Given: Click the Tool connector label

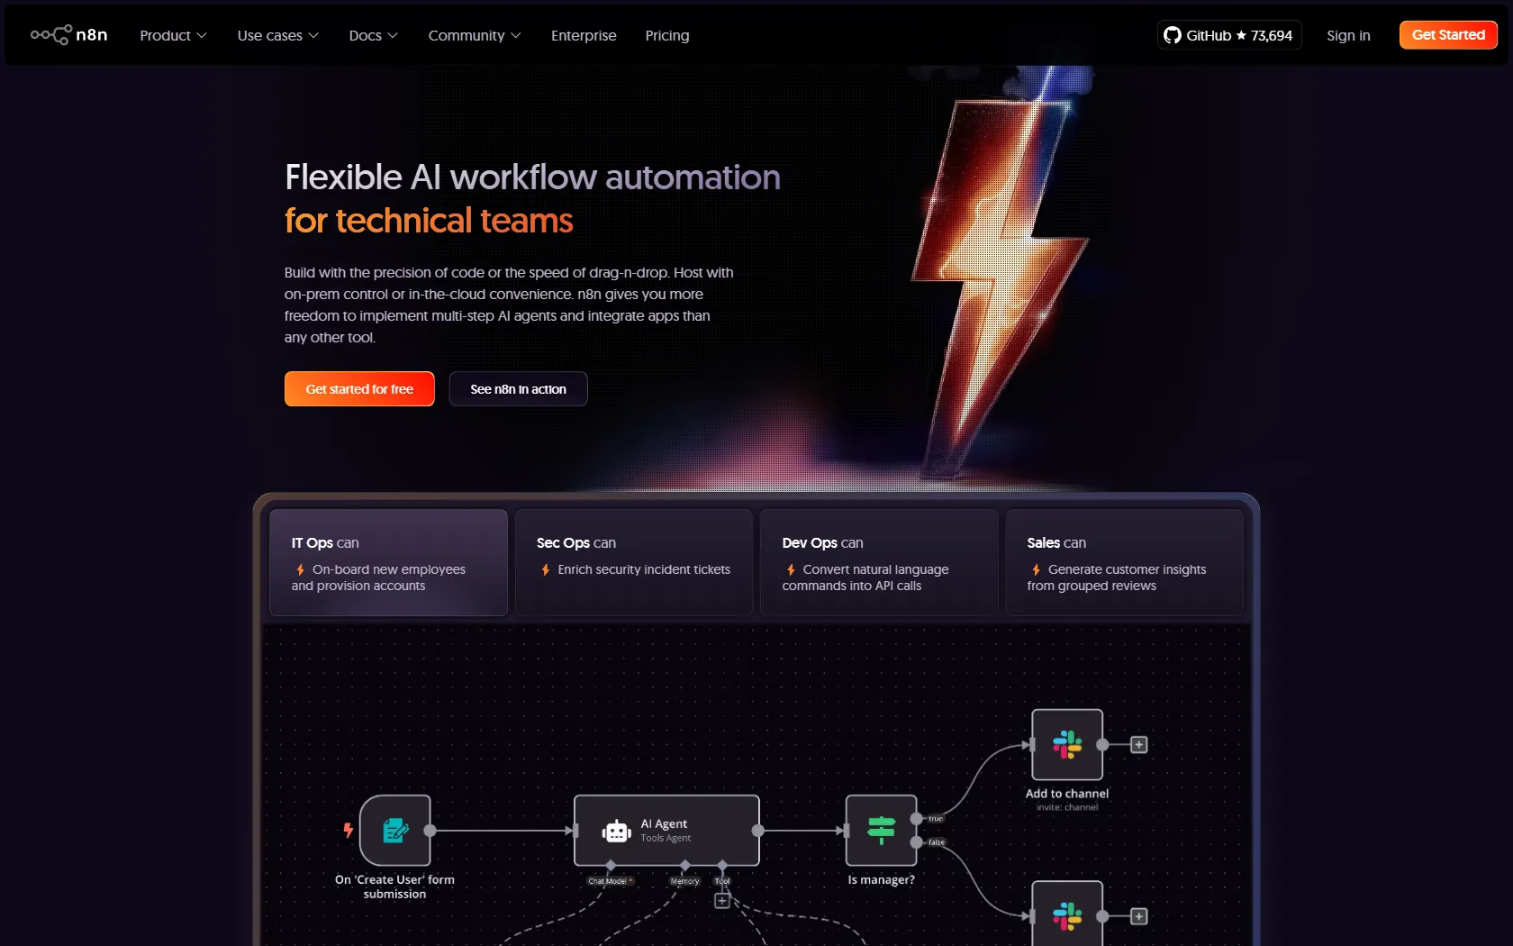Looking at the screenshot, I should pyautogui.click(x=722, y=881).
